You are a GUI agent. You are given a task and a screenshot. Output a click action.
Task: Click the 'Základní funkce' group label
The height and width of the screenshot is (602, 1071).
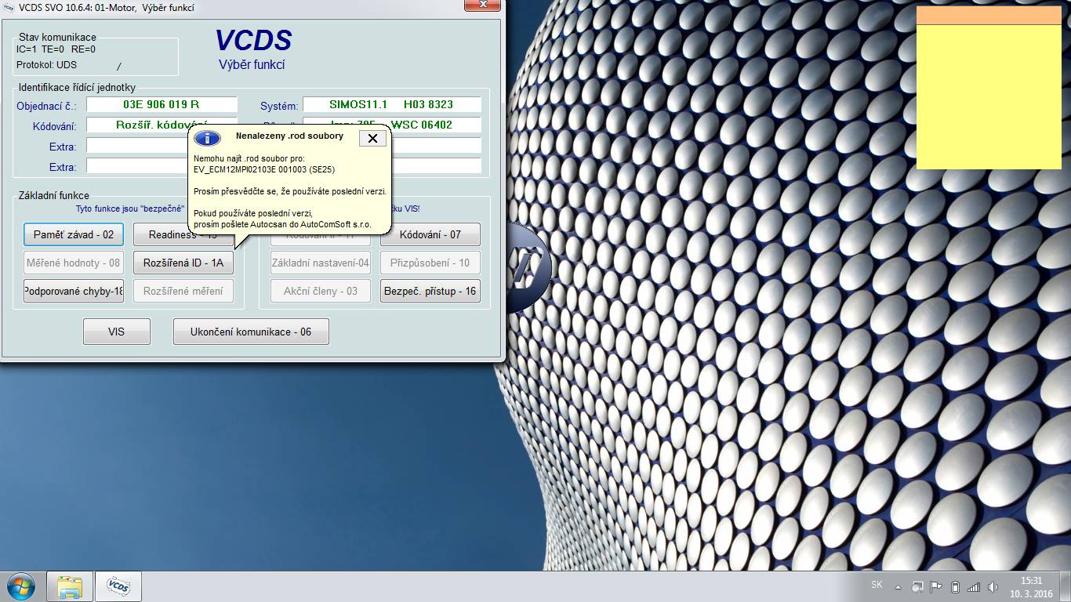pos(54,196)
